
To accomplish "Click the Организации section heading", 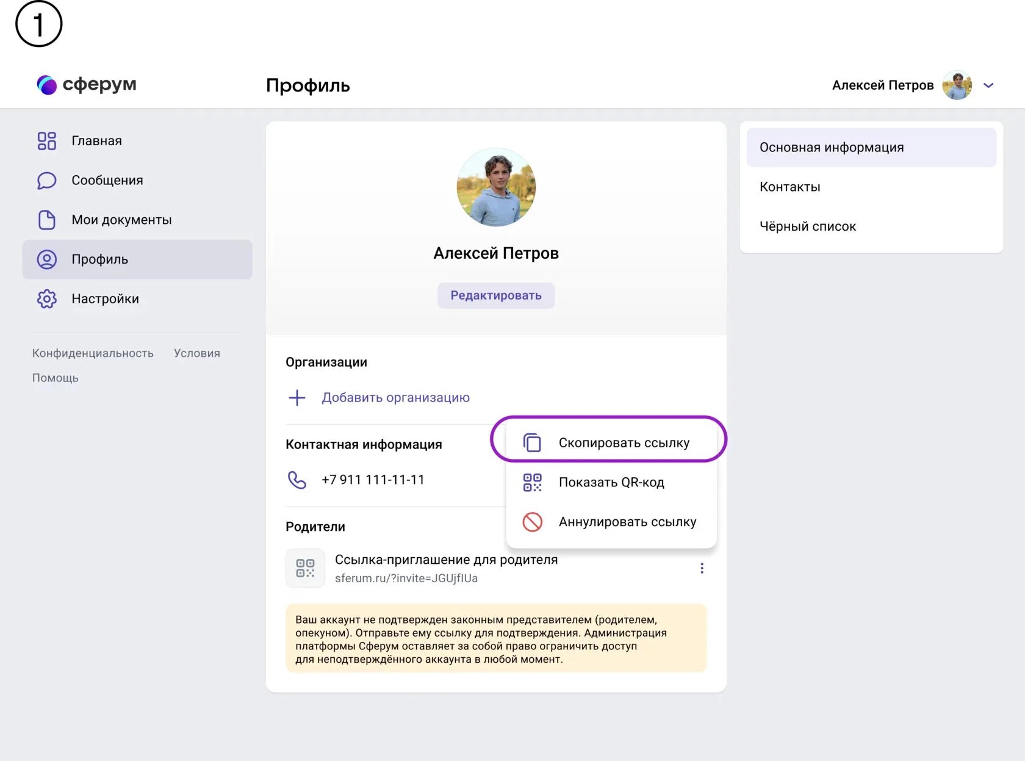I will [326, 362].
